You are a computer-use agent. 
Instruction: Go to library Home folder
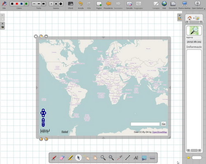(190, 18)
